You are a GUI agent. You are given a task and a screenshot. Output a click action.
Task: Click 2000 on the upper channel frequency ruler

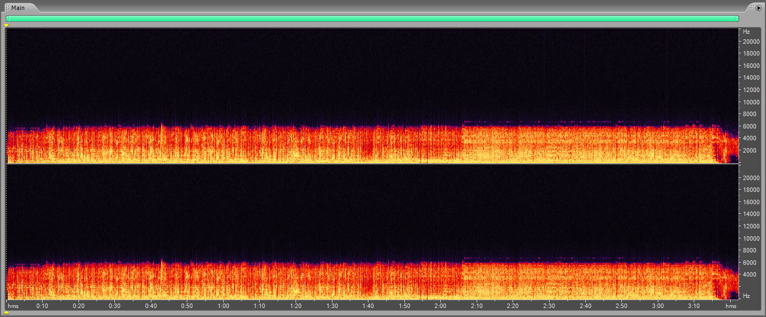[x=750, y=150]
